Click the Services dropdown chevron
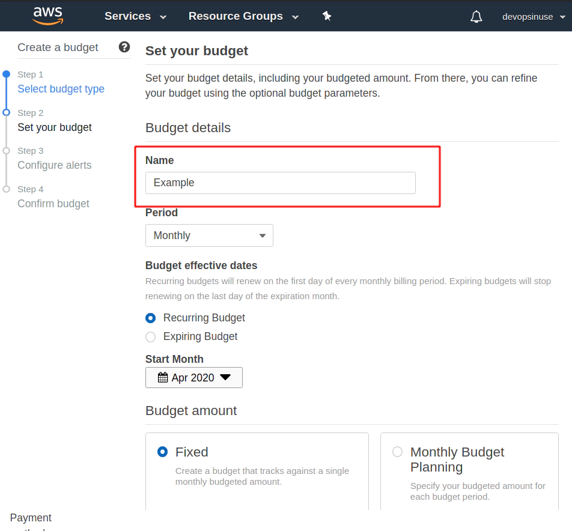This screenshot has height=531, width=572. coord(163,17)
